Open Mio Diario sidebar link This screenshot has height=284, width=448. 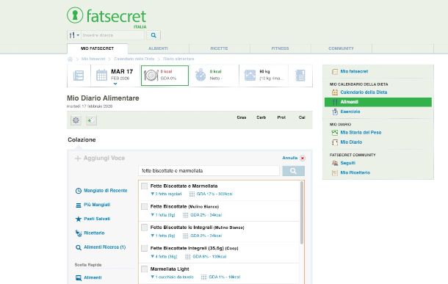coord(352,142)
